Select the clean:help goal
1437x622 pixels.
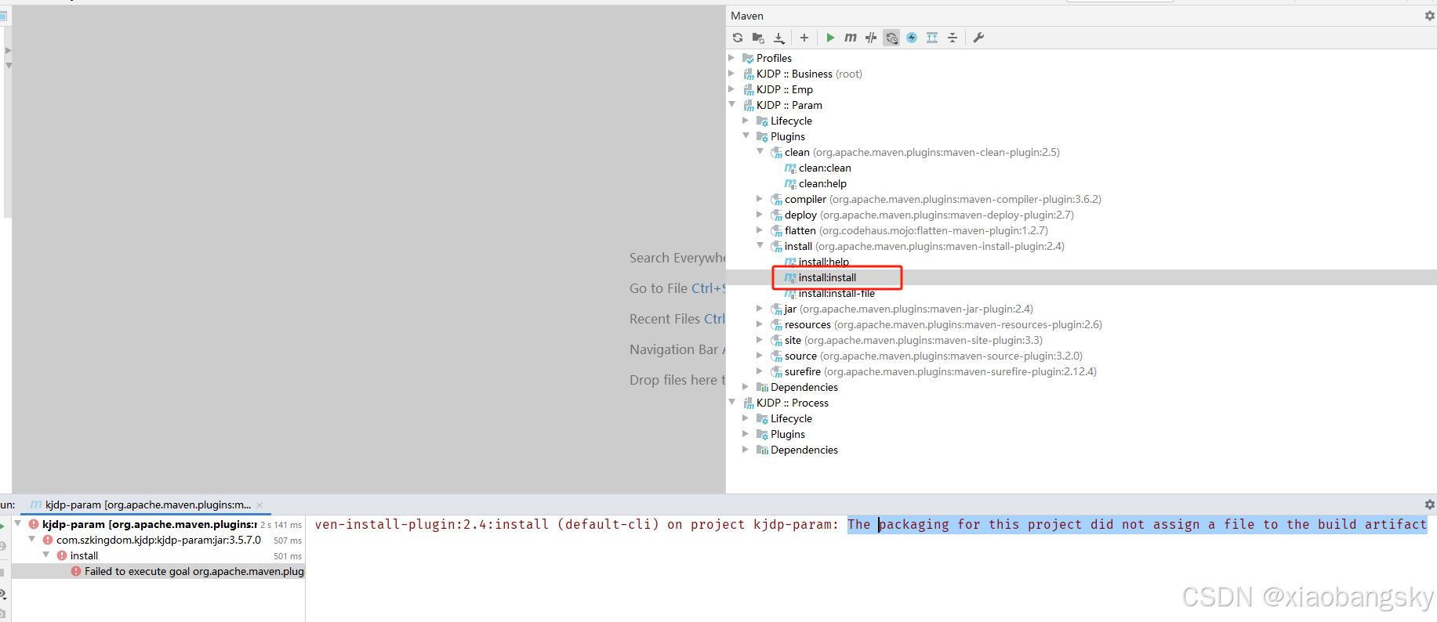click(822, 183)
